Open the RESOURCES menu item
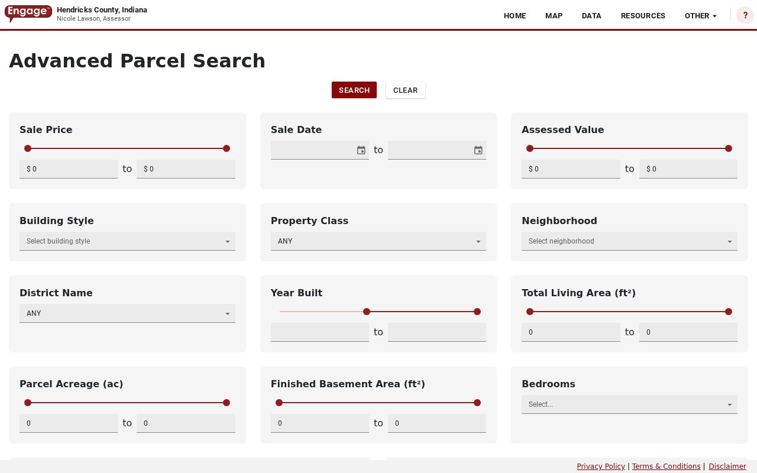757x473 pixels. [643, 16]
